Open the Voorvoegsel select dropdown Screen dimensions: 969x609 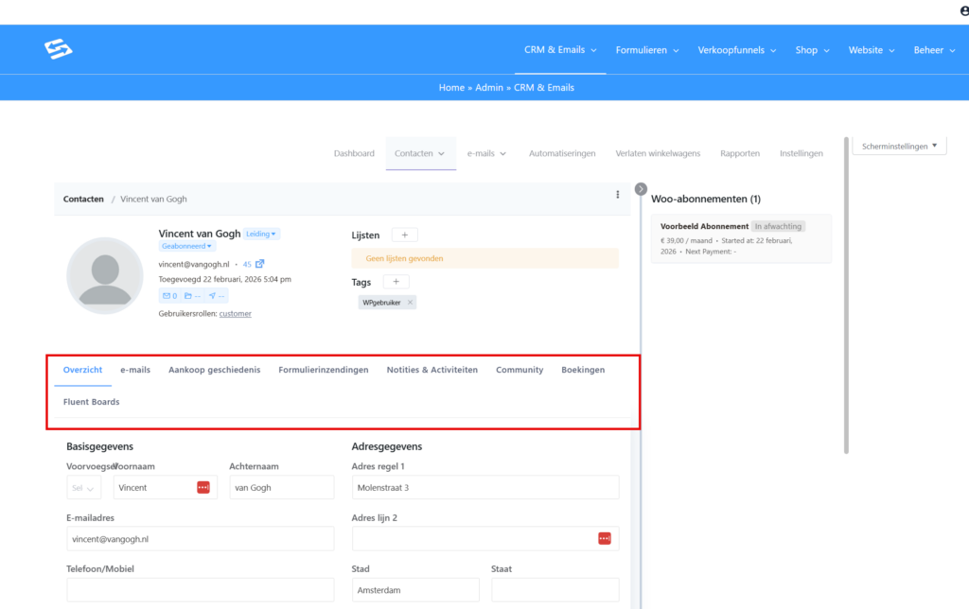[x=84, y=488]
